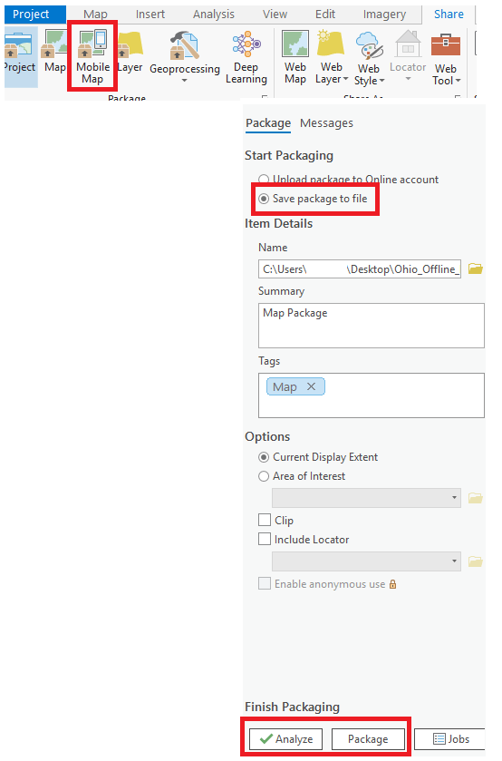Image resolution: width=502 pixels, height=761 pixels.
Task: Click the Web Tool toolbox icon
Action: [445, 44]
